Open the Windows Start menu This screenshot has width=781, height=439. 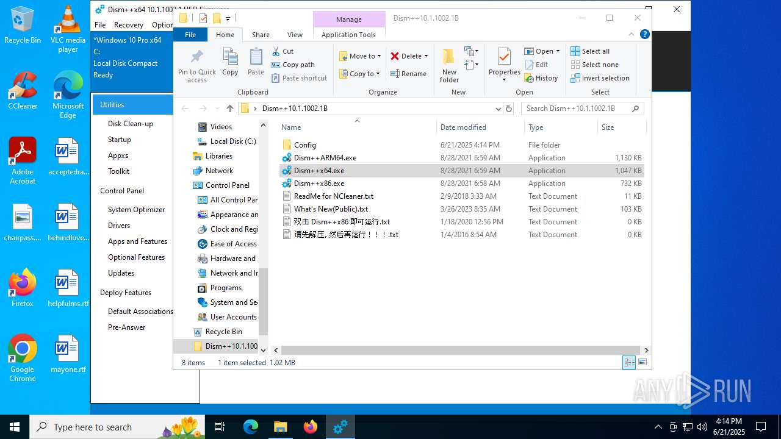[x=15, y=427]
